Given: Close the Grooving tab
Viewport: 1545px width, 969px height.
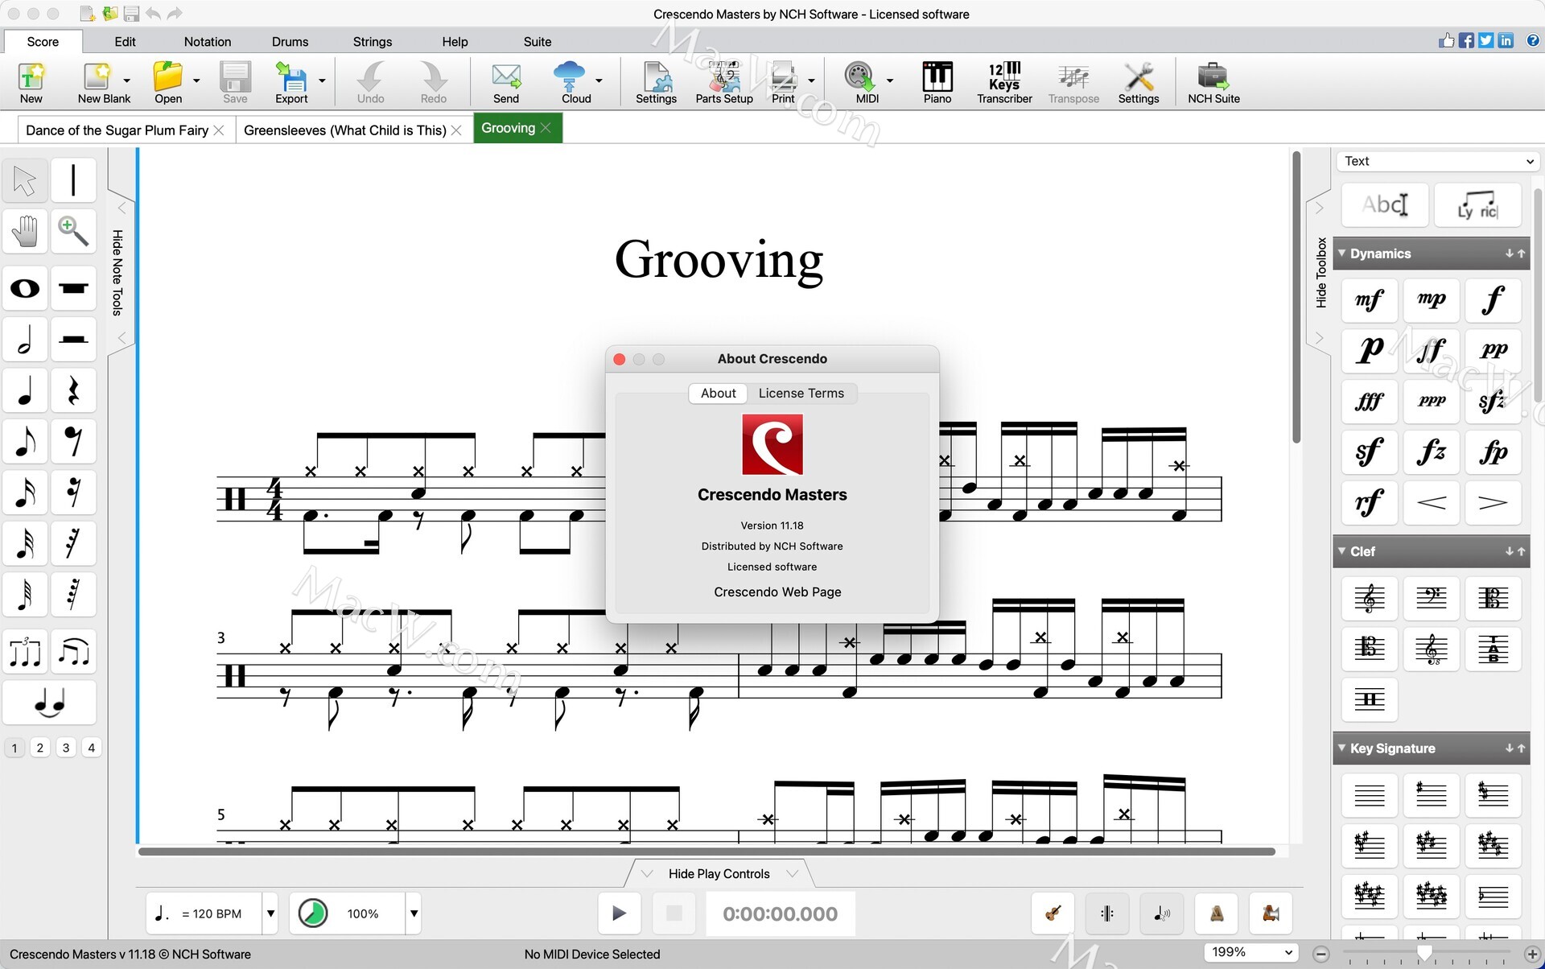Looking at the screenshot, I should point(546,128).
